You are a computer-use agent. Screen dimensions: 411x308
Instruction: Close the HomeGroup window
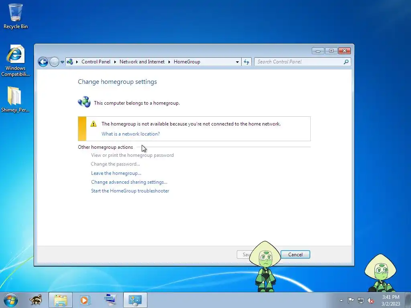point(344,51)
